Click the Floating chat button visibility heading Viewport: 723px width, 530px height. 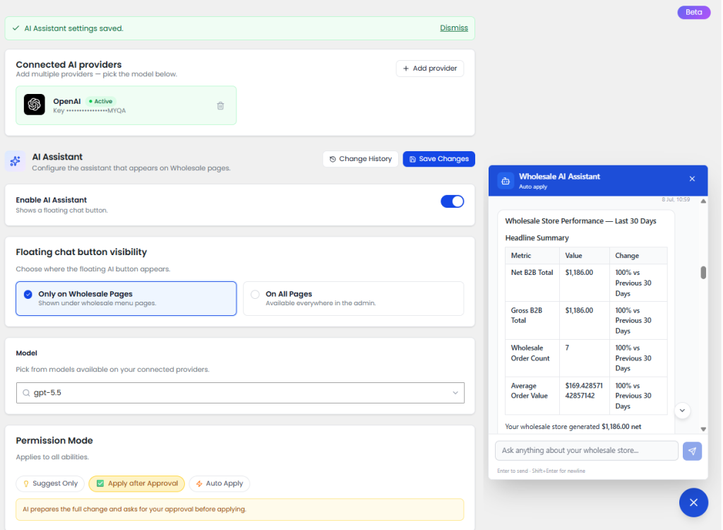pyautogui.click(x=81, y=252)
